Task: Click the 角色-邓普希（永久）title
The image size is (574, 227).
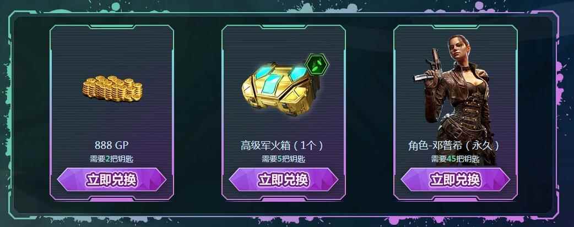Action: 454,146
